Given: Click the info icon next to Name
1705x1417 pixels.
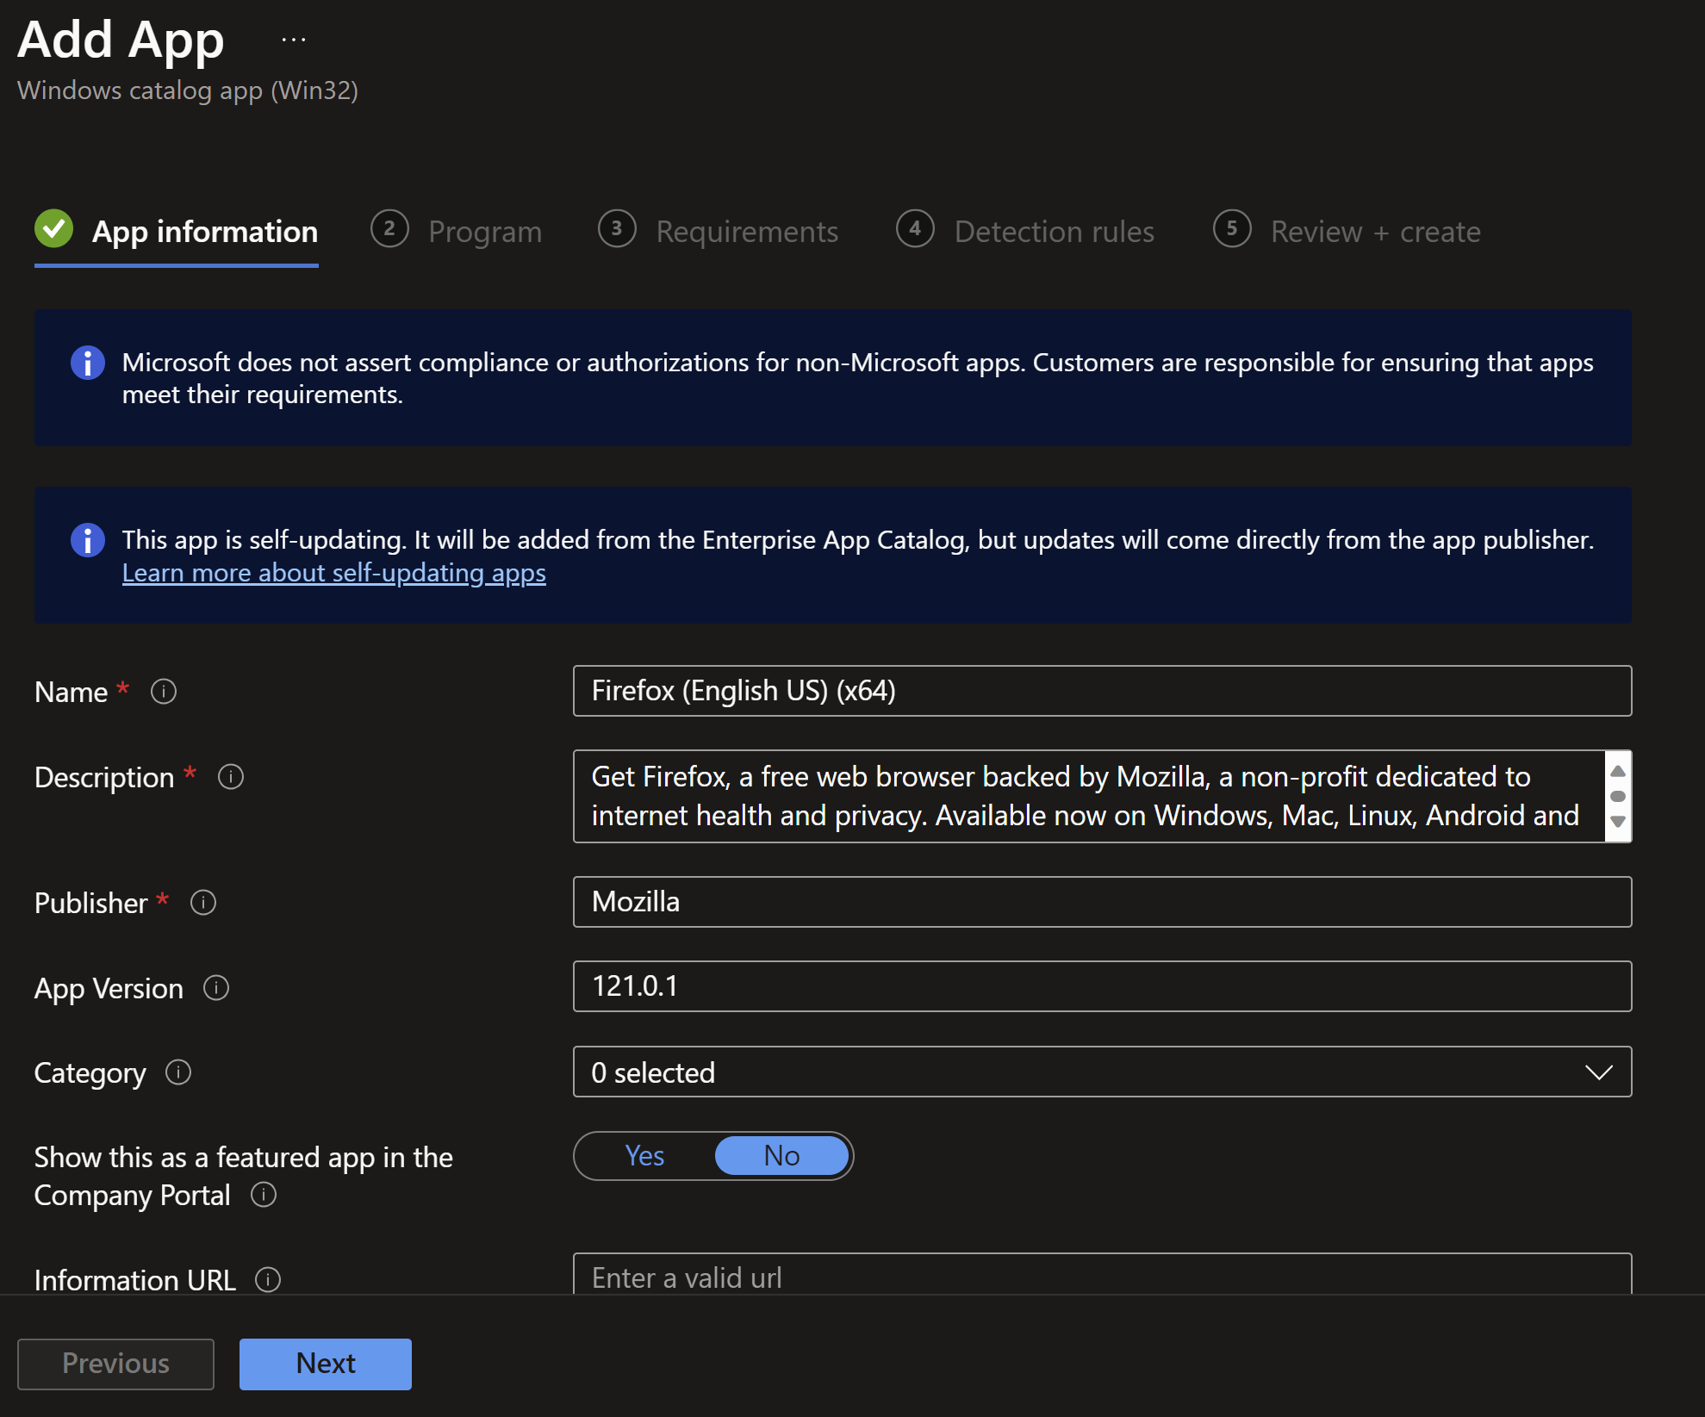Looking at the screenshot, I should [x=164, y=692].
